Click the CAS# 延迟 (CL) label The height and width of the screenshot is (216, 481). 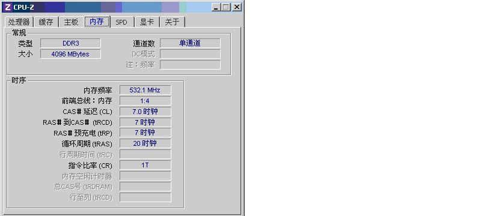(87, 112)
